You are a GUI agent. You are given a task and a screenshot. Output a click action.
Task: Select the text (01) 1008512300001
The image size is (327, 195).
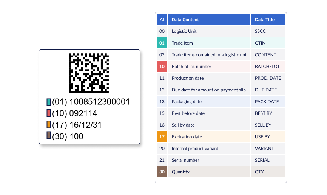coord(91,102)
